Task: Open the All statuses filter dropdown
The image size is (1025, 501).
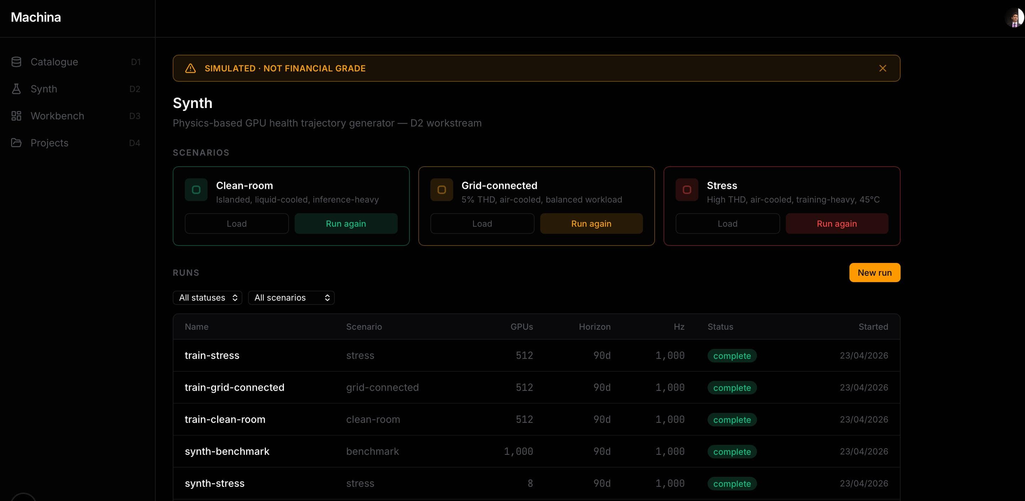Action: tap(207, 298)
